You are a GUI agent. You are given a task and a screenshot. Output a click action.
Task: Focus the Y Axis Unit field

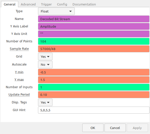click(94, 34)
